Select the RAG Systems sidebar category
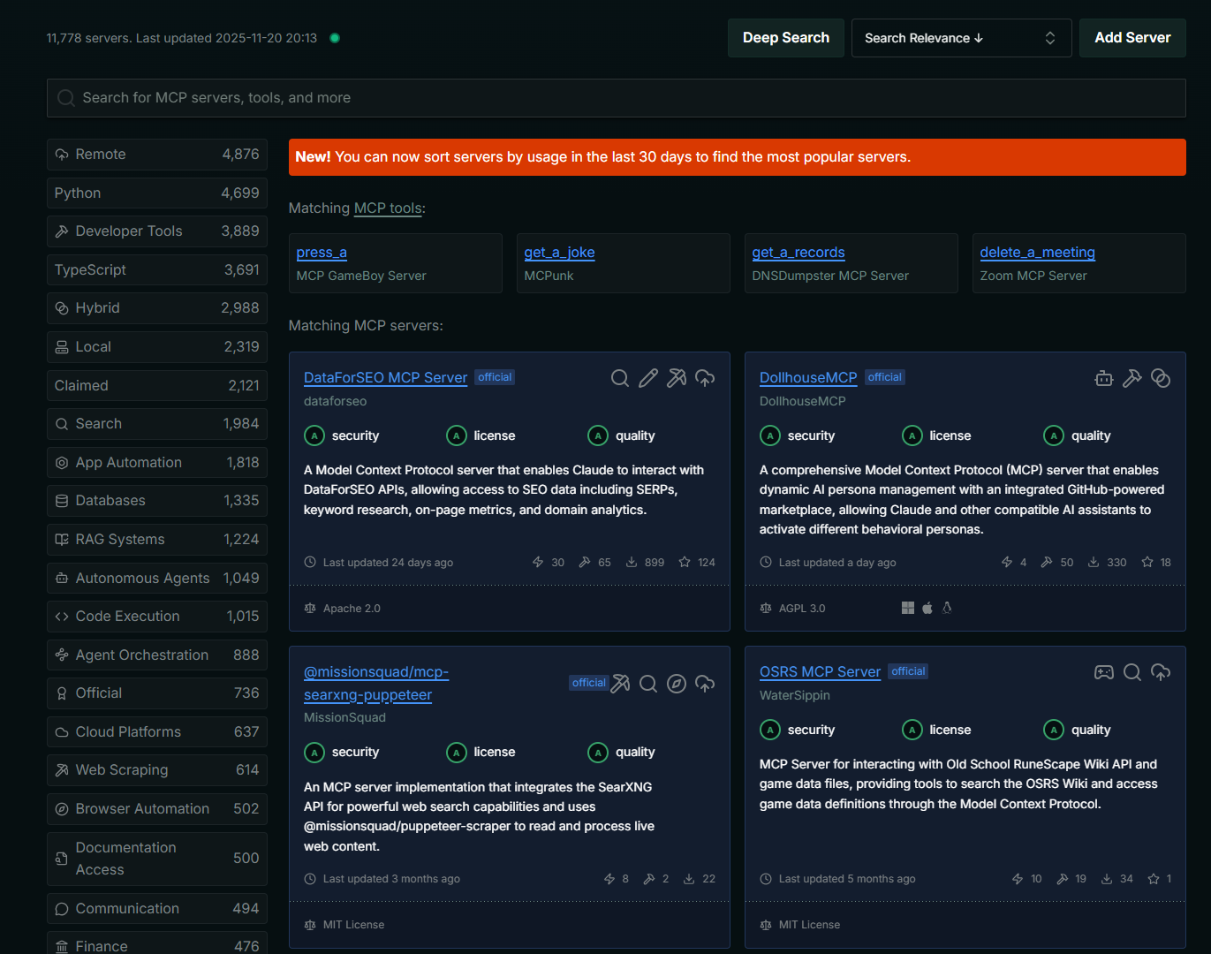 [156, 539]
